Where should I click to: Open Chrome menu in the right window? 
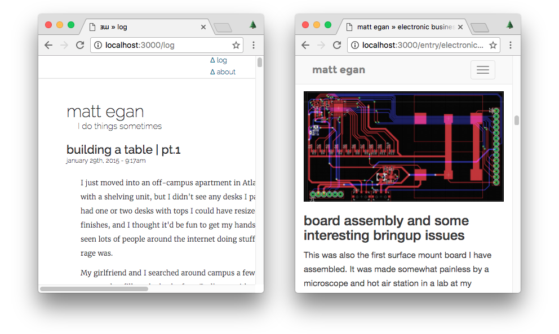point(511,45)
